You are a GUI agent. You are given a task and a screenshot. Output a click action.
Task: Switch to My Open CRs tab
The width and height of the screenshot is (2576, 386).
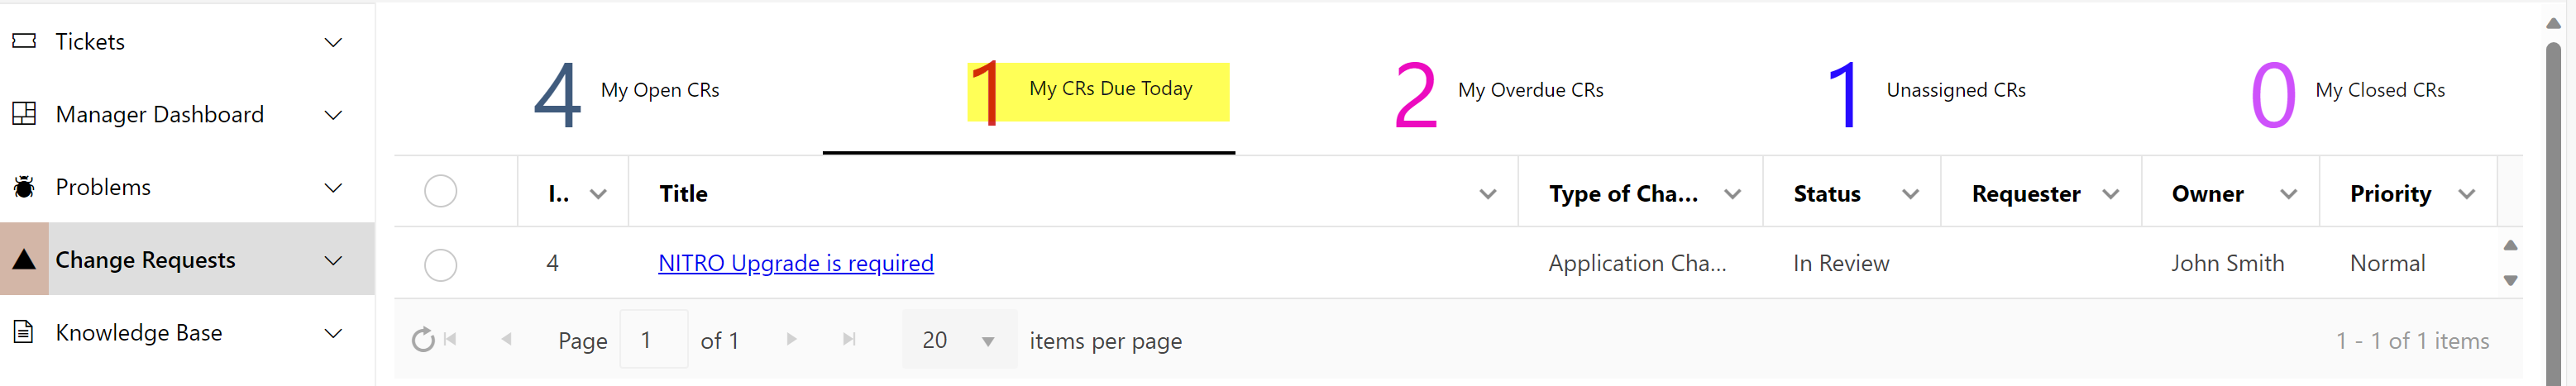click(x=628, y=92)
